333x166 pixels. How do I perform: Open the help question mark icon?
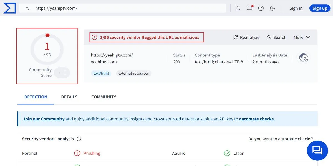261,8
